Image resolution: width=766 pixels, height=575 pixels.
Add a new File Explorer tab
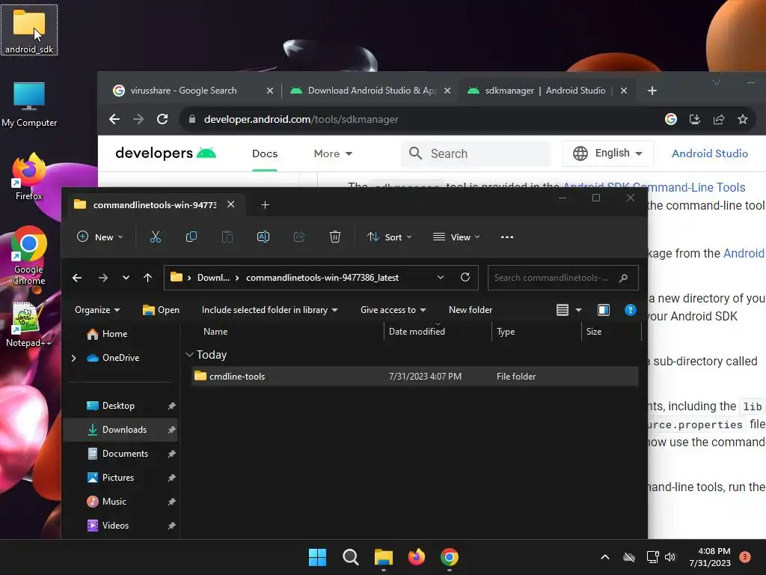pos(266,205)
